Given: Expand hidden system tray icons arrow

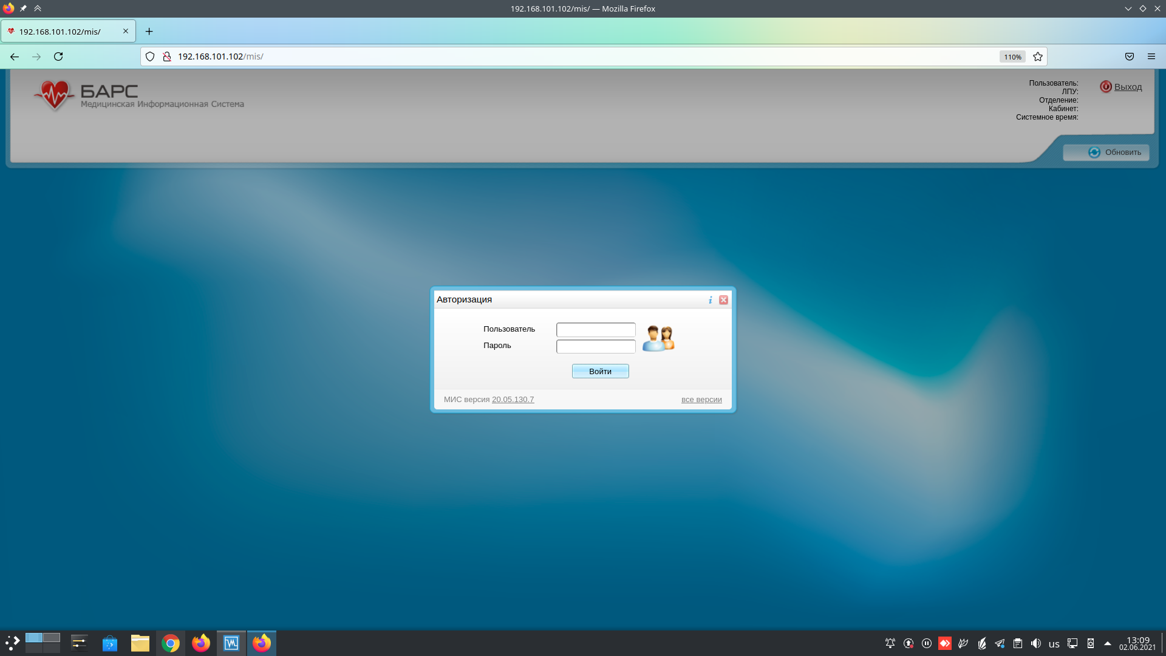Looking at the screenshot, I should [x=1108, y=643].
